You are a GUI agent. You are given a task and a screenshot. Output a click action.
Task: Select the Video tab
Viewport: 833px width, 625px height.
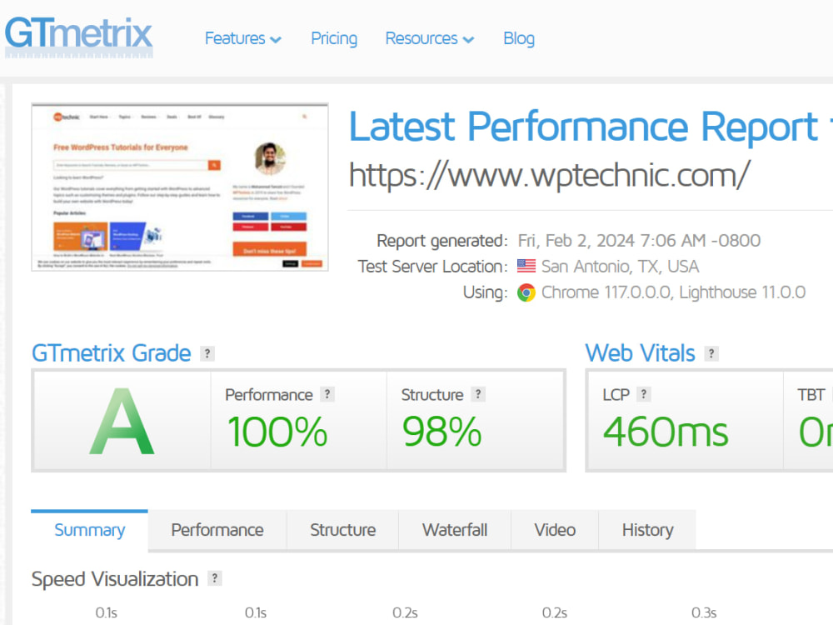(x=555, y=529)
